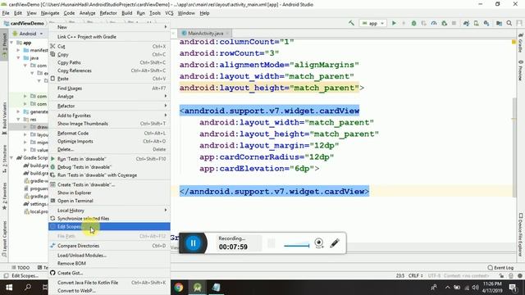Open the Refactor menu in menu bar
This screenshot has height=295, width=525.
click(x=108, y=13)
